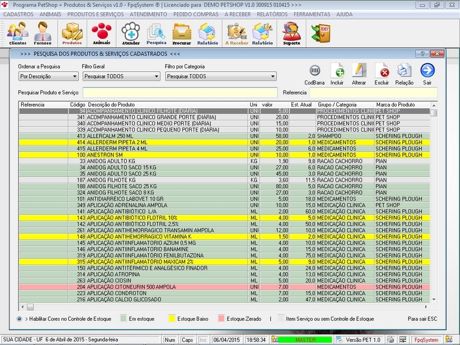Open the Animais paw icon
The height and width of the screenshot is (345, 460).
(101, 33)
